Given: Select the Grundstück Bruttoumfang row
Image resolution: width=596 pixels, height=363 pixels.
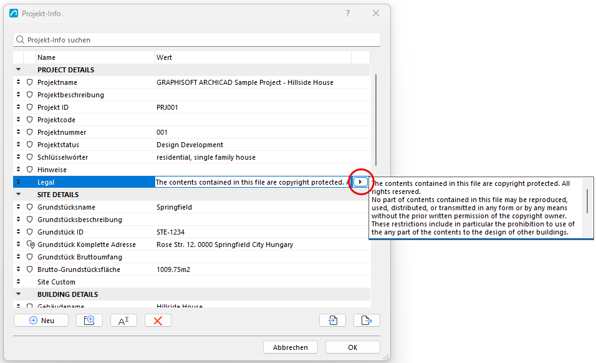Looking at the screenshot, I should click(191, 257).
